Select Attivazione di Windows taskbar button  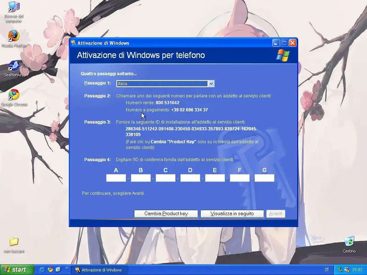tap(99, 270)
